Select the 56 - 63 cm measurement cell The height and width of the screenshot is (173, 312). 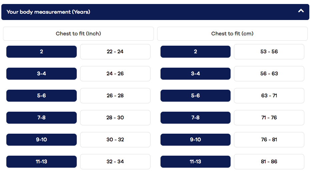(x=269, y=74)
